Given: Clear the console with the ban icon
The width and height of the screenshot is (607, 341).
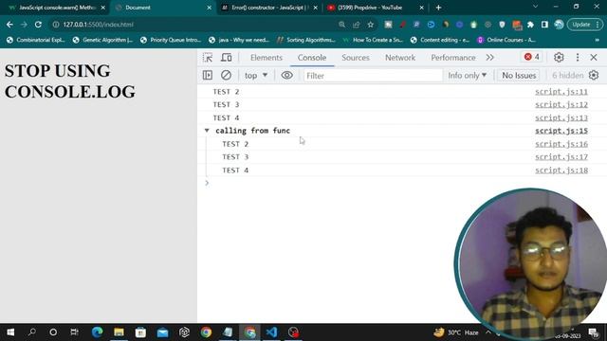Looking at the screenshot, I should (x=226, y=75).
